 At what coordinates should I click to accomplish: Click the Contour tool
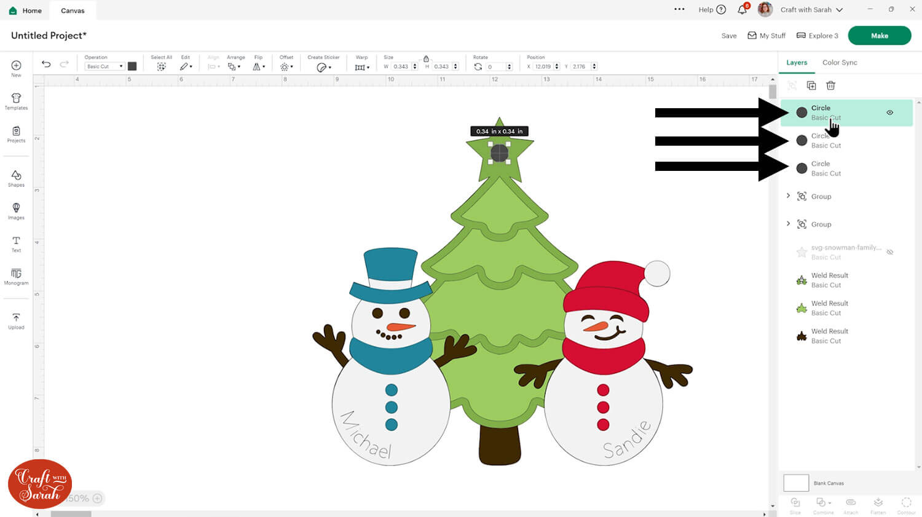coord(906,505)
